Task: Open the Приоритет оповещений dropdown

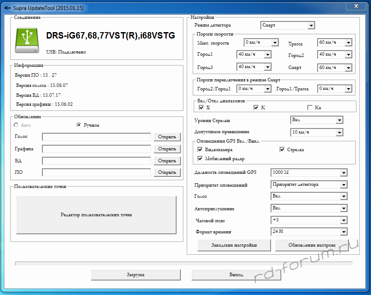Action: [x=309, y=185]
